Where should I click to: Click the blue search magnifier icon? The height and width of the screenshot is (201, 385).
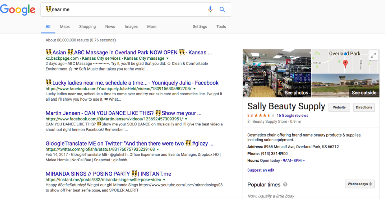pyautogui.click(x=222, y=9)
